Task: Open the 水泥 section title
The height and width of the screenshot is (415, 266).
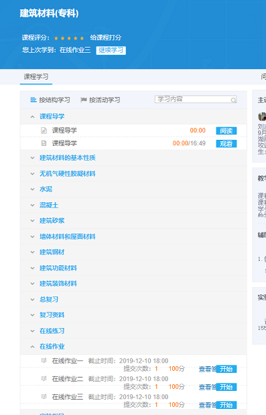Action: 46,189
